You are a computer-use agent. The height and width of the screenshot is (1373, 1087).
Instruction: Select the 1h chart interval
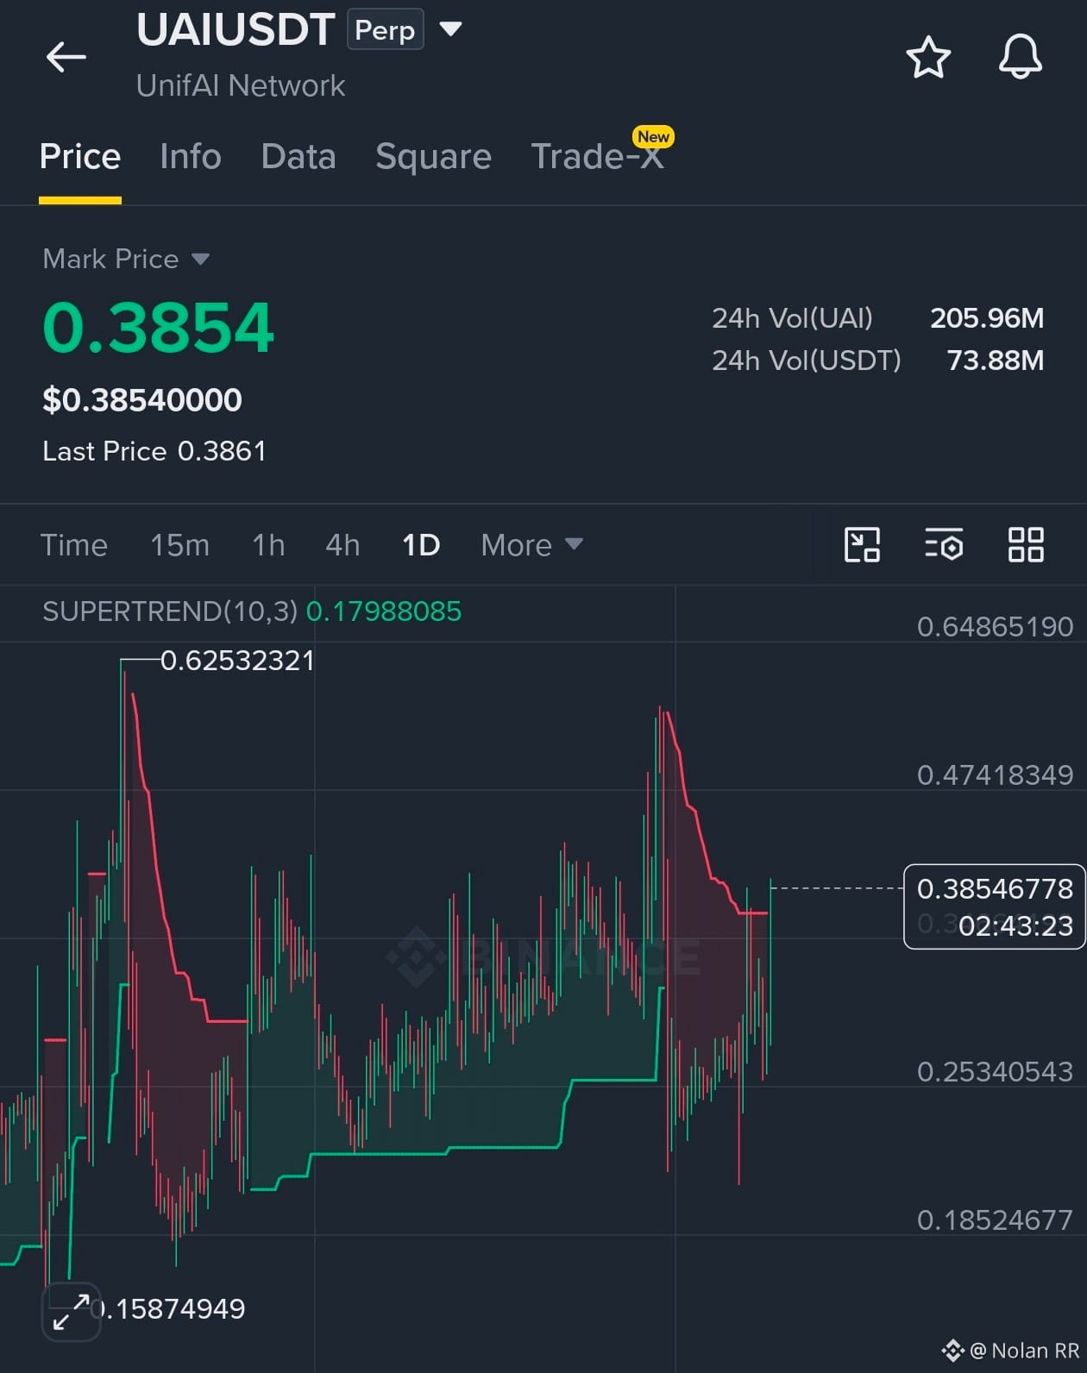[268, 545]
